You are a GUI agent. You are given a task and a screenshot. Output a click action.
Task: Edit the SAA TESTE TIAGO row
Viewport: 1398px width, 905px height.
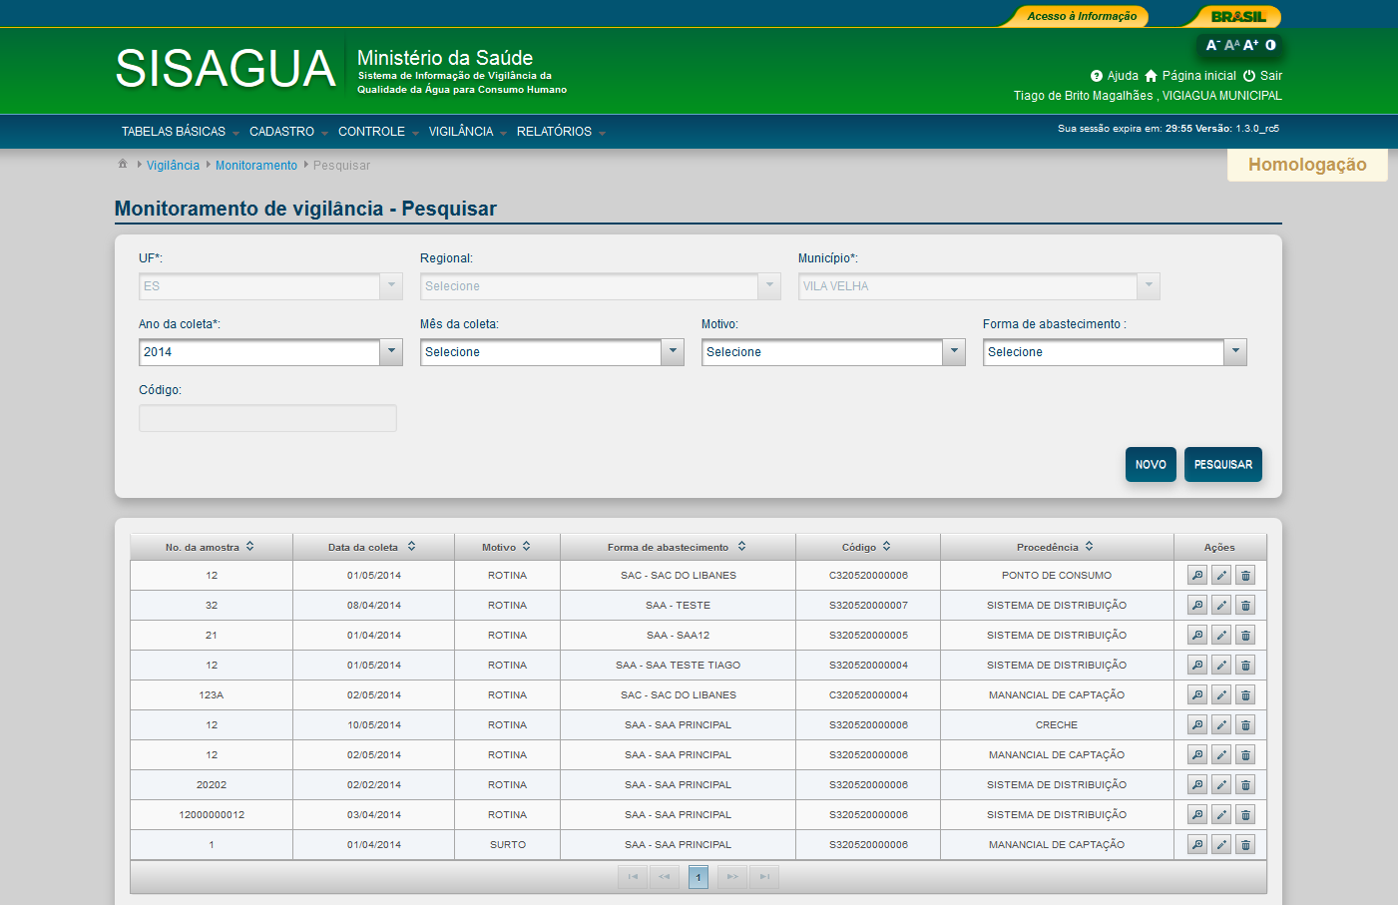tap(1221, 666)
